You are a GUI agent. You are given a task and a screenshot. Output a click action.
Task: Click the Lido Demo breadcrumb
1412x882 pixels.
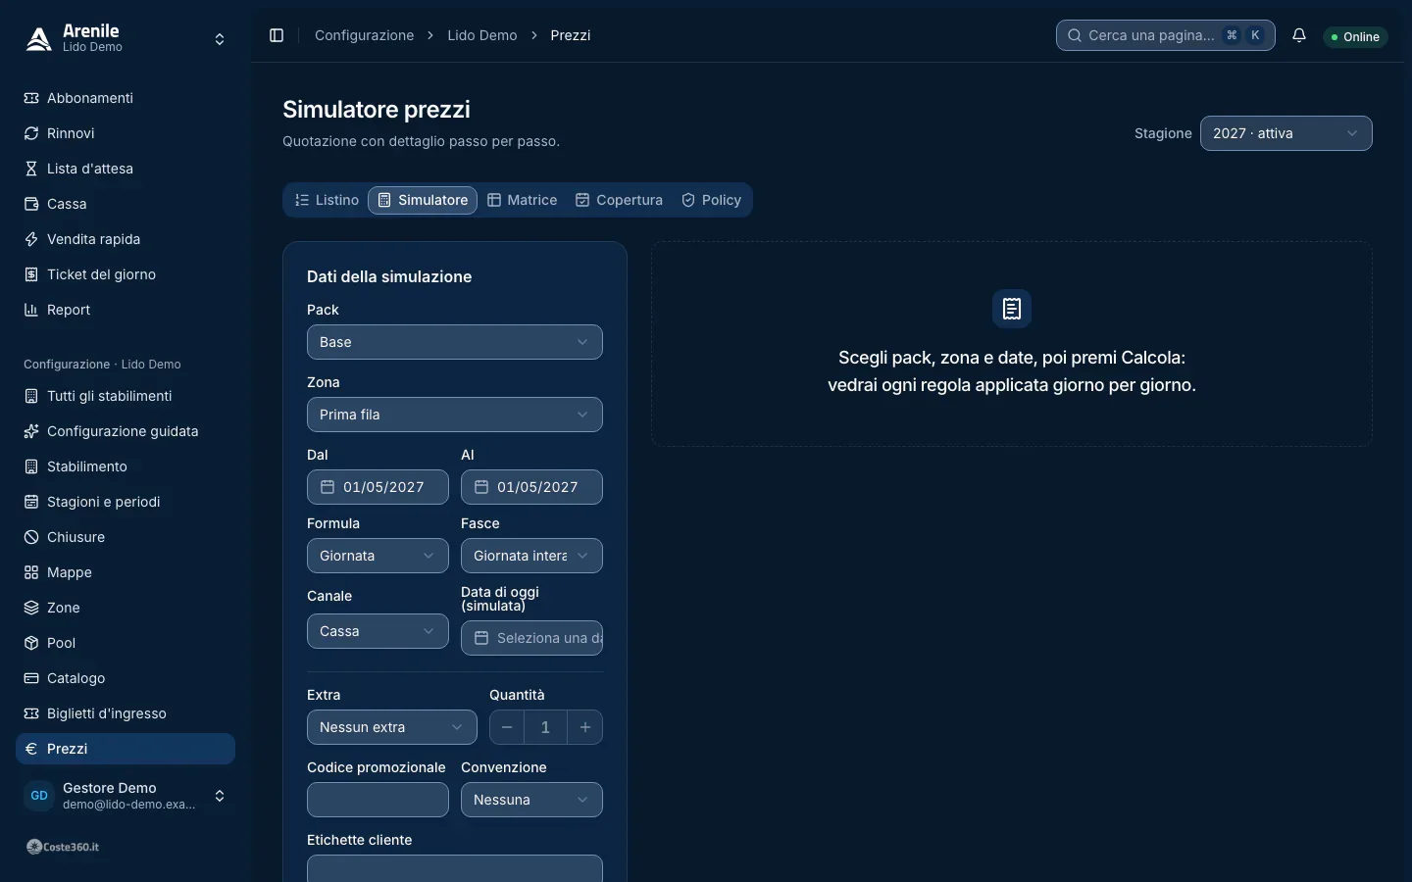(482, 35)
